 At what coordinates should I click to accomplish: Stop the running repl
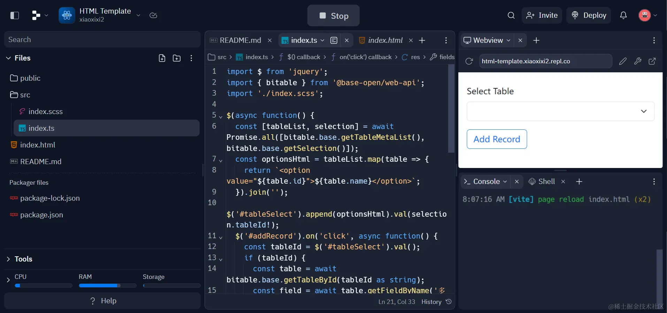pyautogui.click(x=333, y=16)
